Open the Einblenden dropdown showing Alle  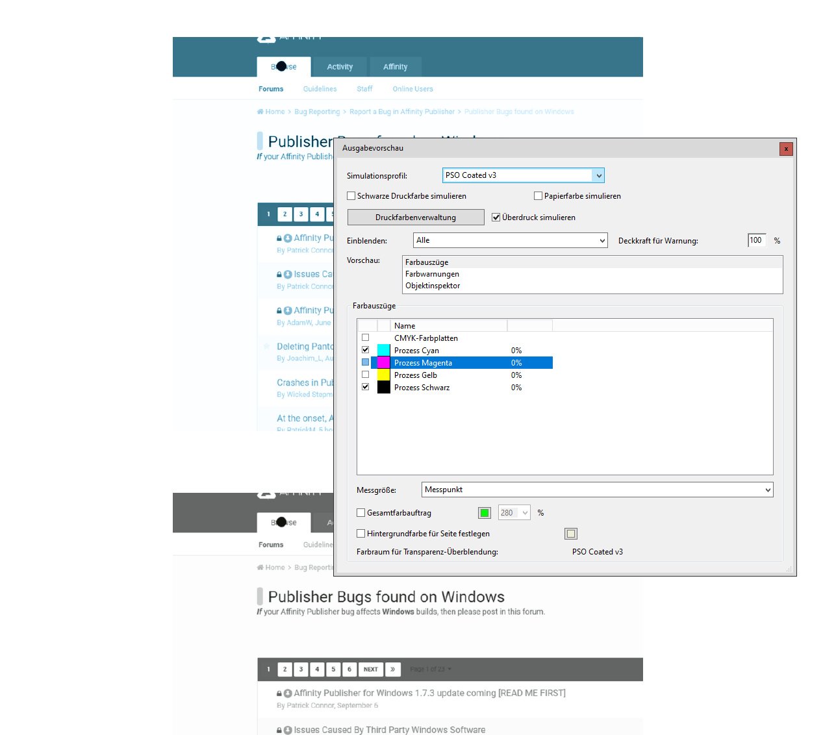pyautogui.click(x=511, y=240)
